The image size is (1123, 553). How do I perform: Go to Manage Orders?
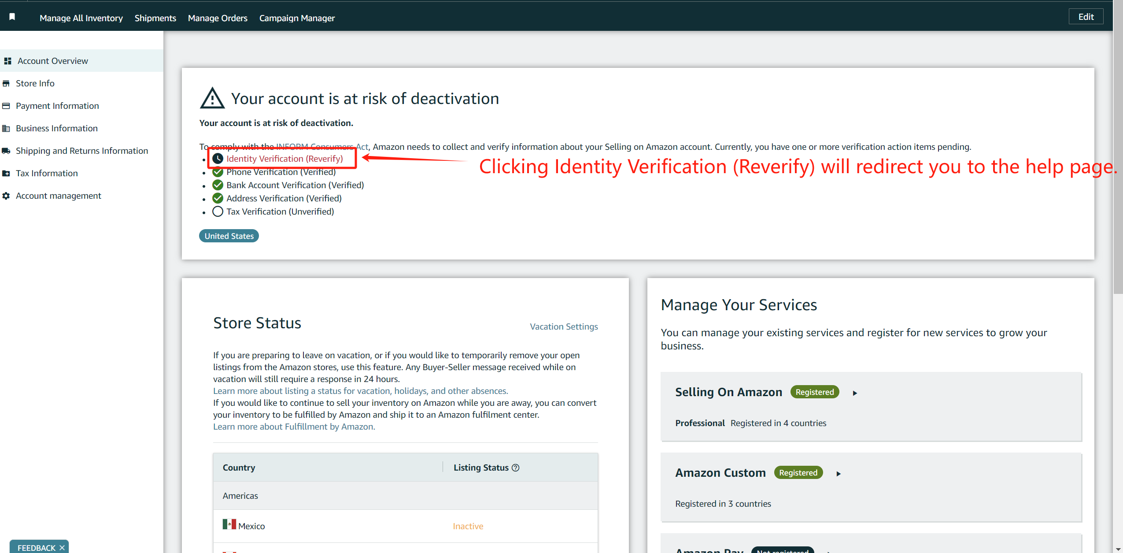[218, 18]
